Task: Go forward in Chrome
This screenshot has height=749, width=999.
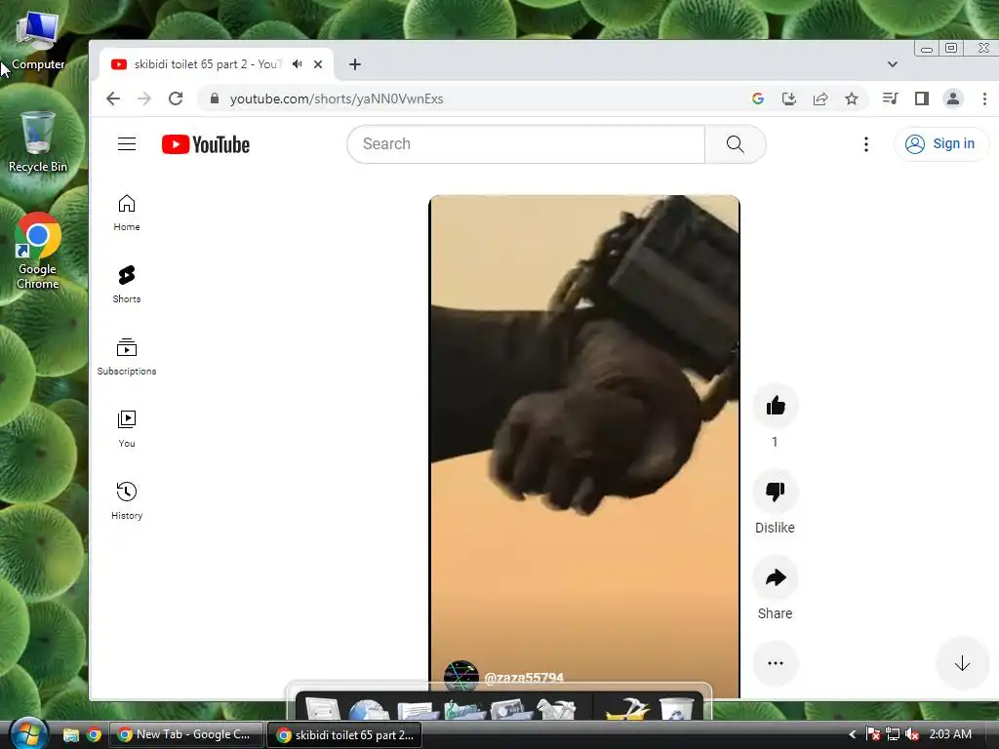Action: click(144, 99)
